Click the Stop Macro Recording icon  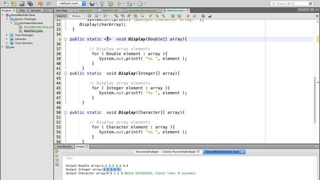pos(194,15)
